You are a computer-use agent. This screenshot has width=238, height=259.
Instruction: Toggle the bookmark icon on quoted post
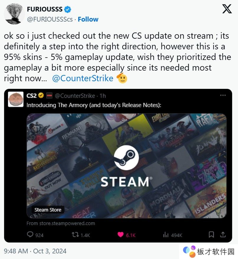click(211, 234)
